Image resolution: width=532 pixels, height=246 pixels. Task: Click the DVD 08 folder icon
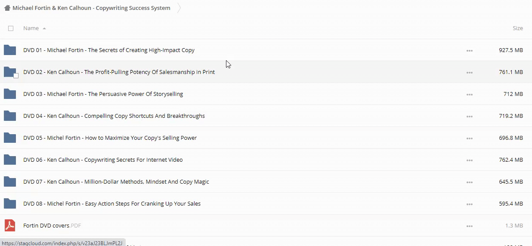coord(9,203)
